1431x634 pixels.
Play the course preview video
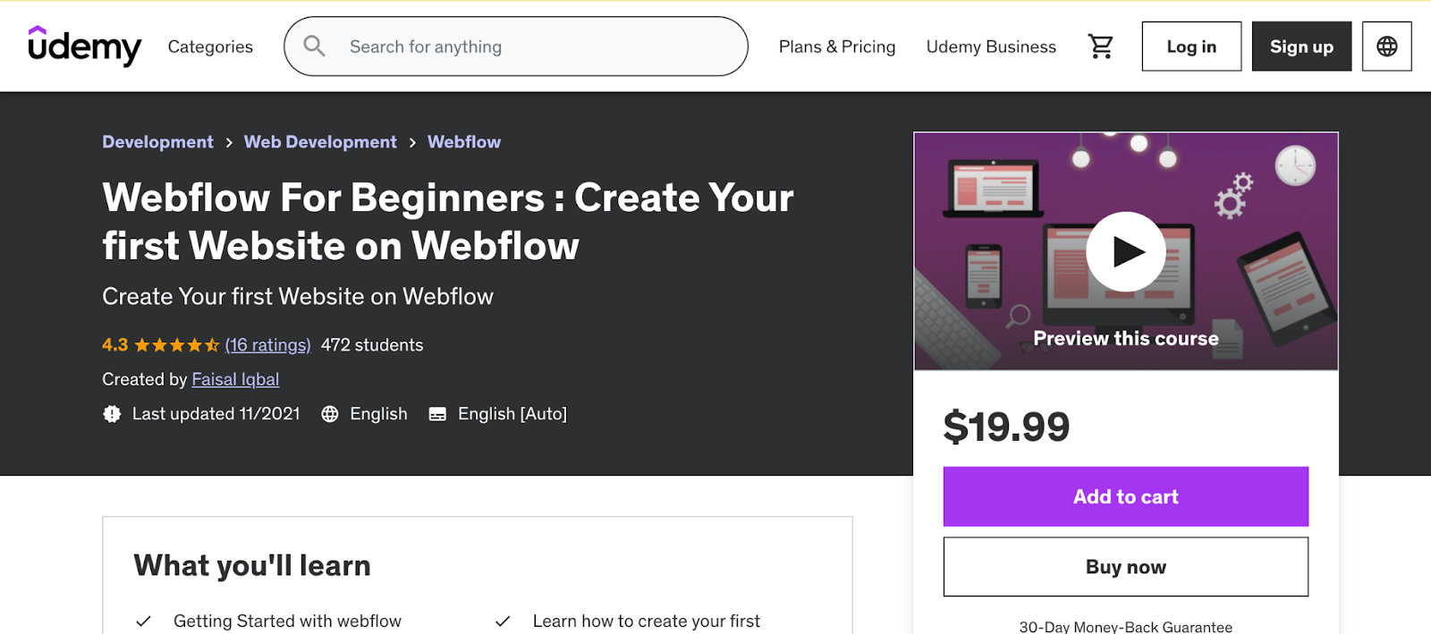coord(1125,251)
